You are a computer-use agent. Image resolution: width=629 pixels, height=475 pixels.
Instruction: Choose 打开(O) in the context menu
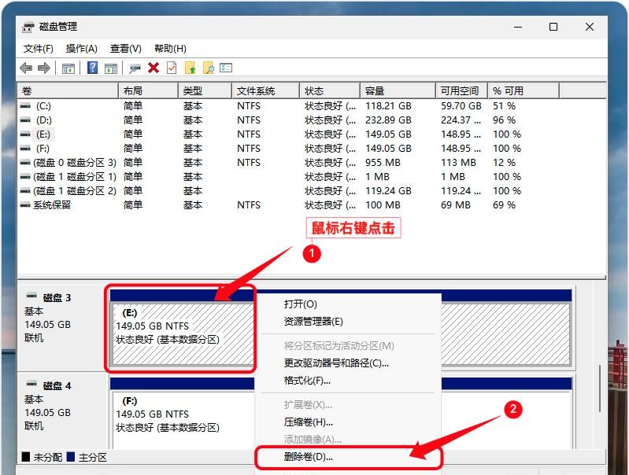(x=348, y=304)
